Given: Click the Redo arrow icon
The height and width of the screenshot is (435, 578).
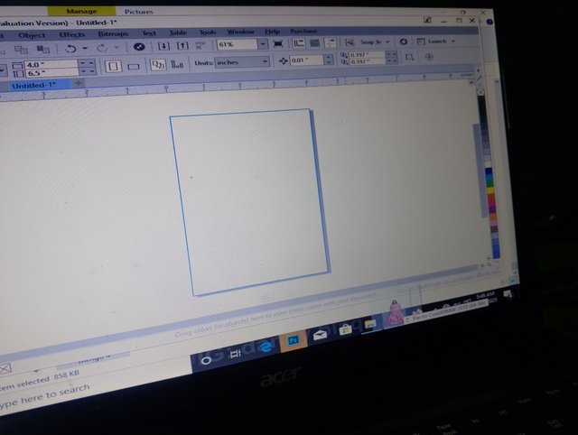Looking at the screenshot, I should (x=102, y=48).
